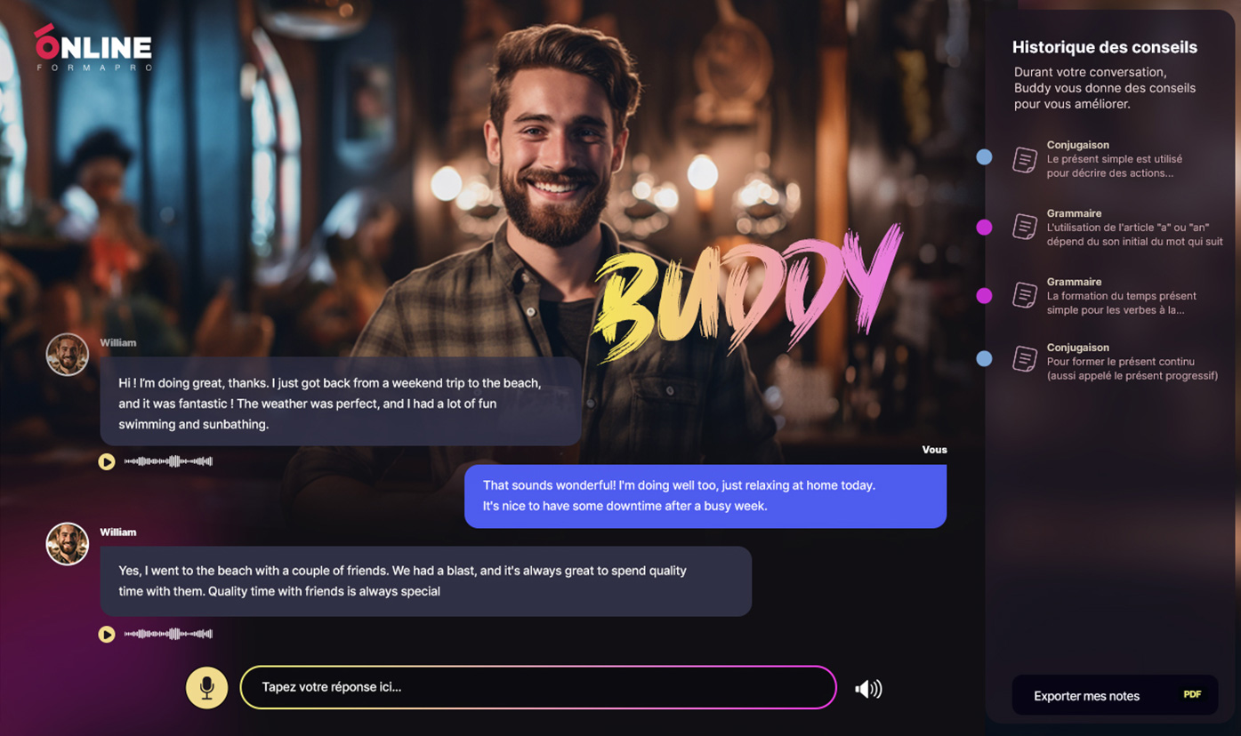This screenshot has width=1241, height=736.
Task: Click the yellow microphone button
Action: coord(206,688)
